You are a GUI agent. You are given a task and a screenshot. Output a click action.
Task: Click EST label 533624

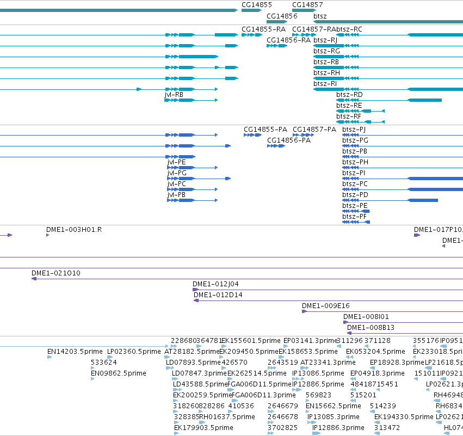tap(103, 363)
